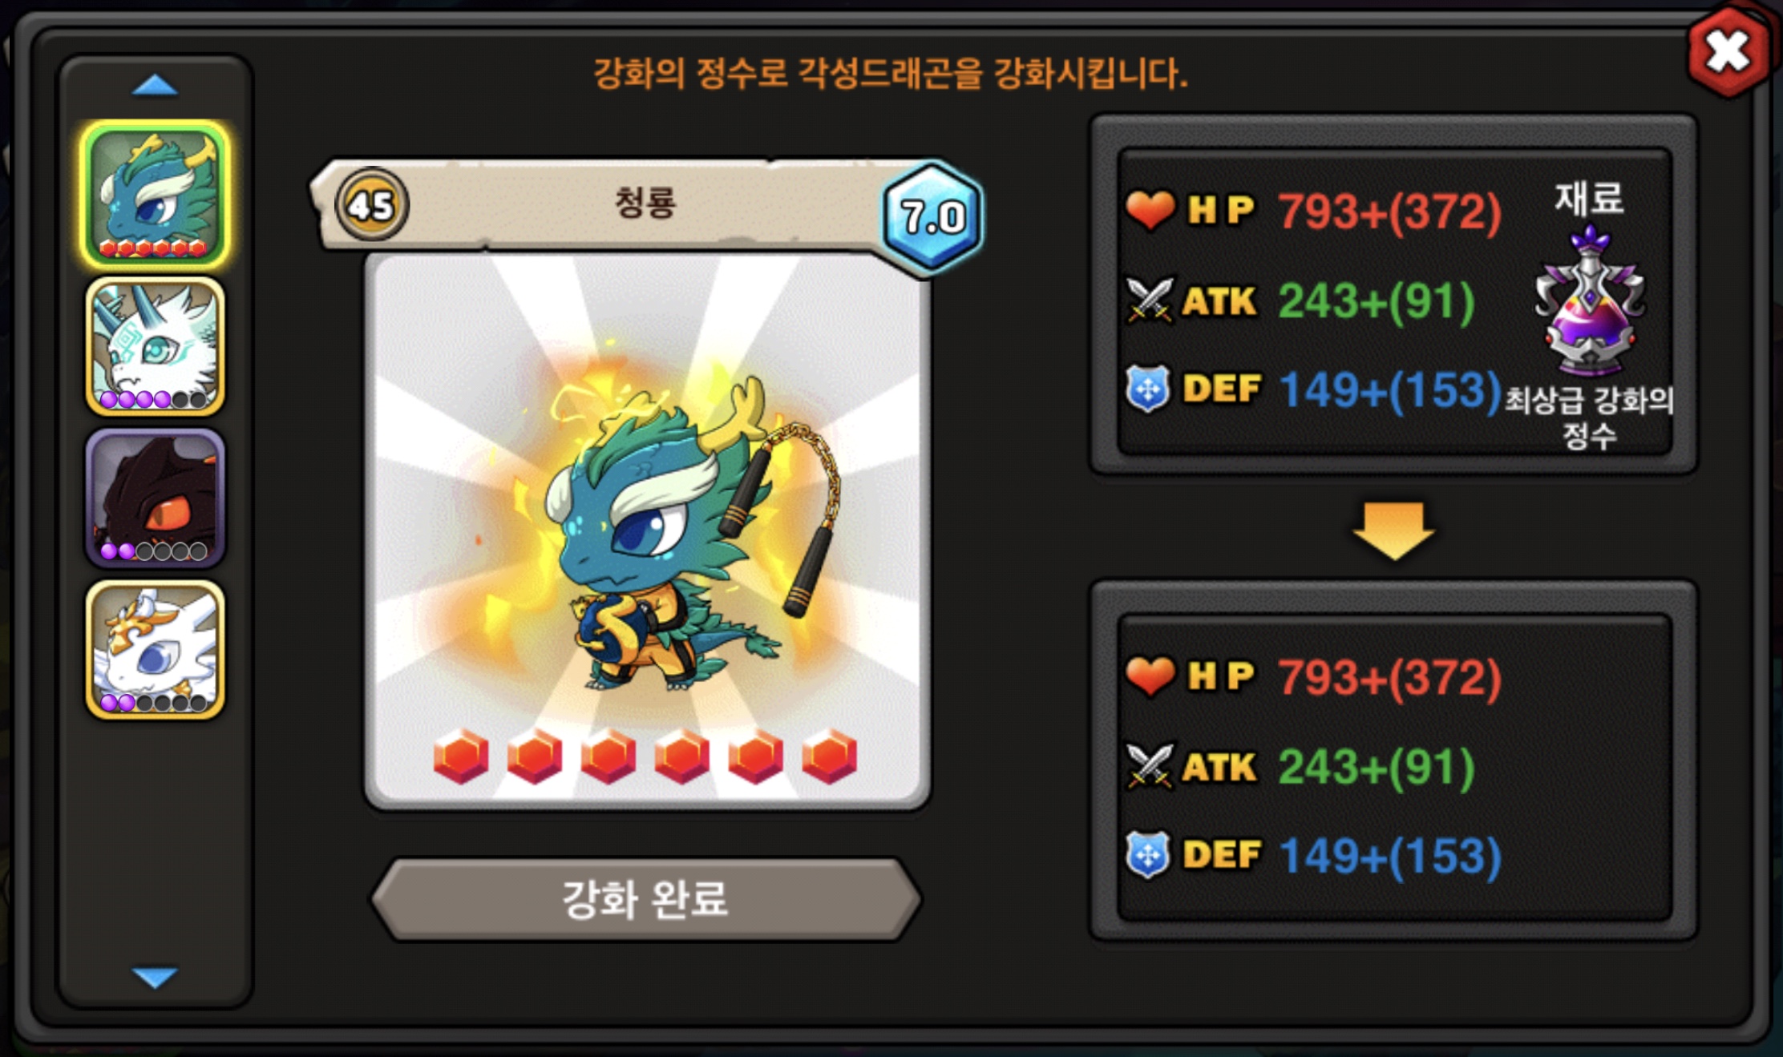Show more dragons with down arrow
The height and width of the screenshot is (1057, 1783).
155,977
